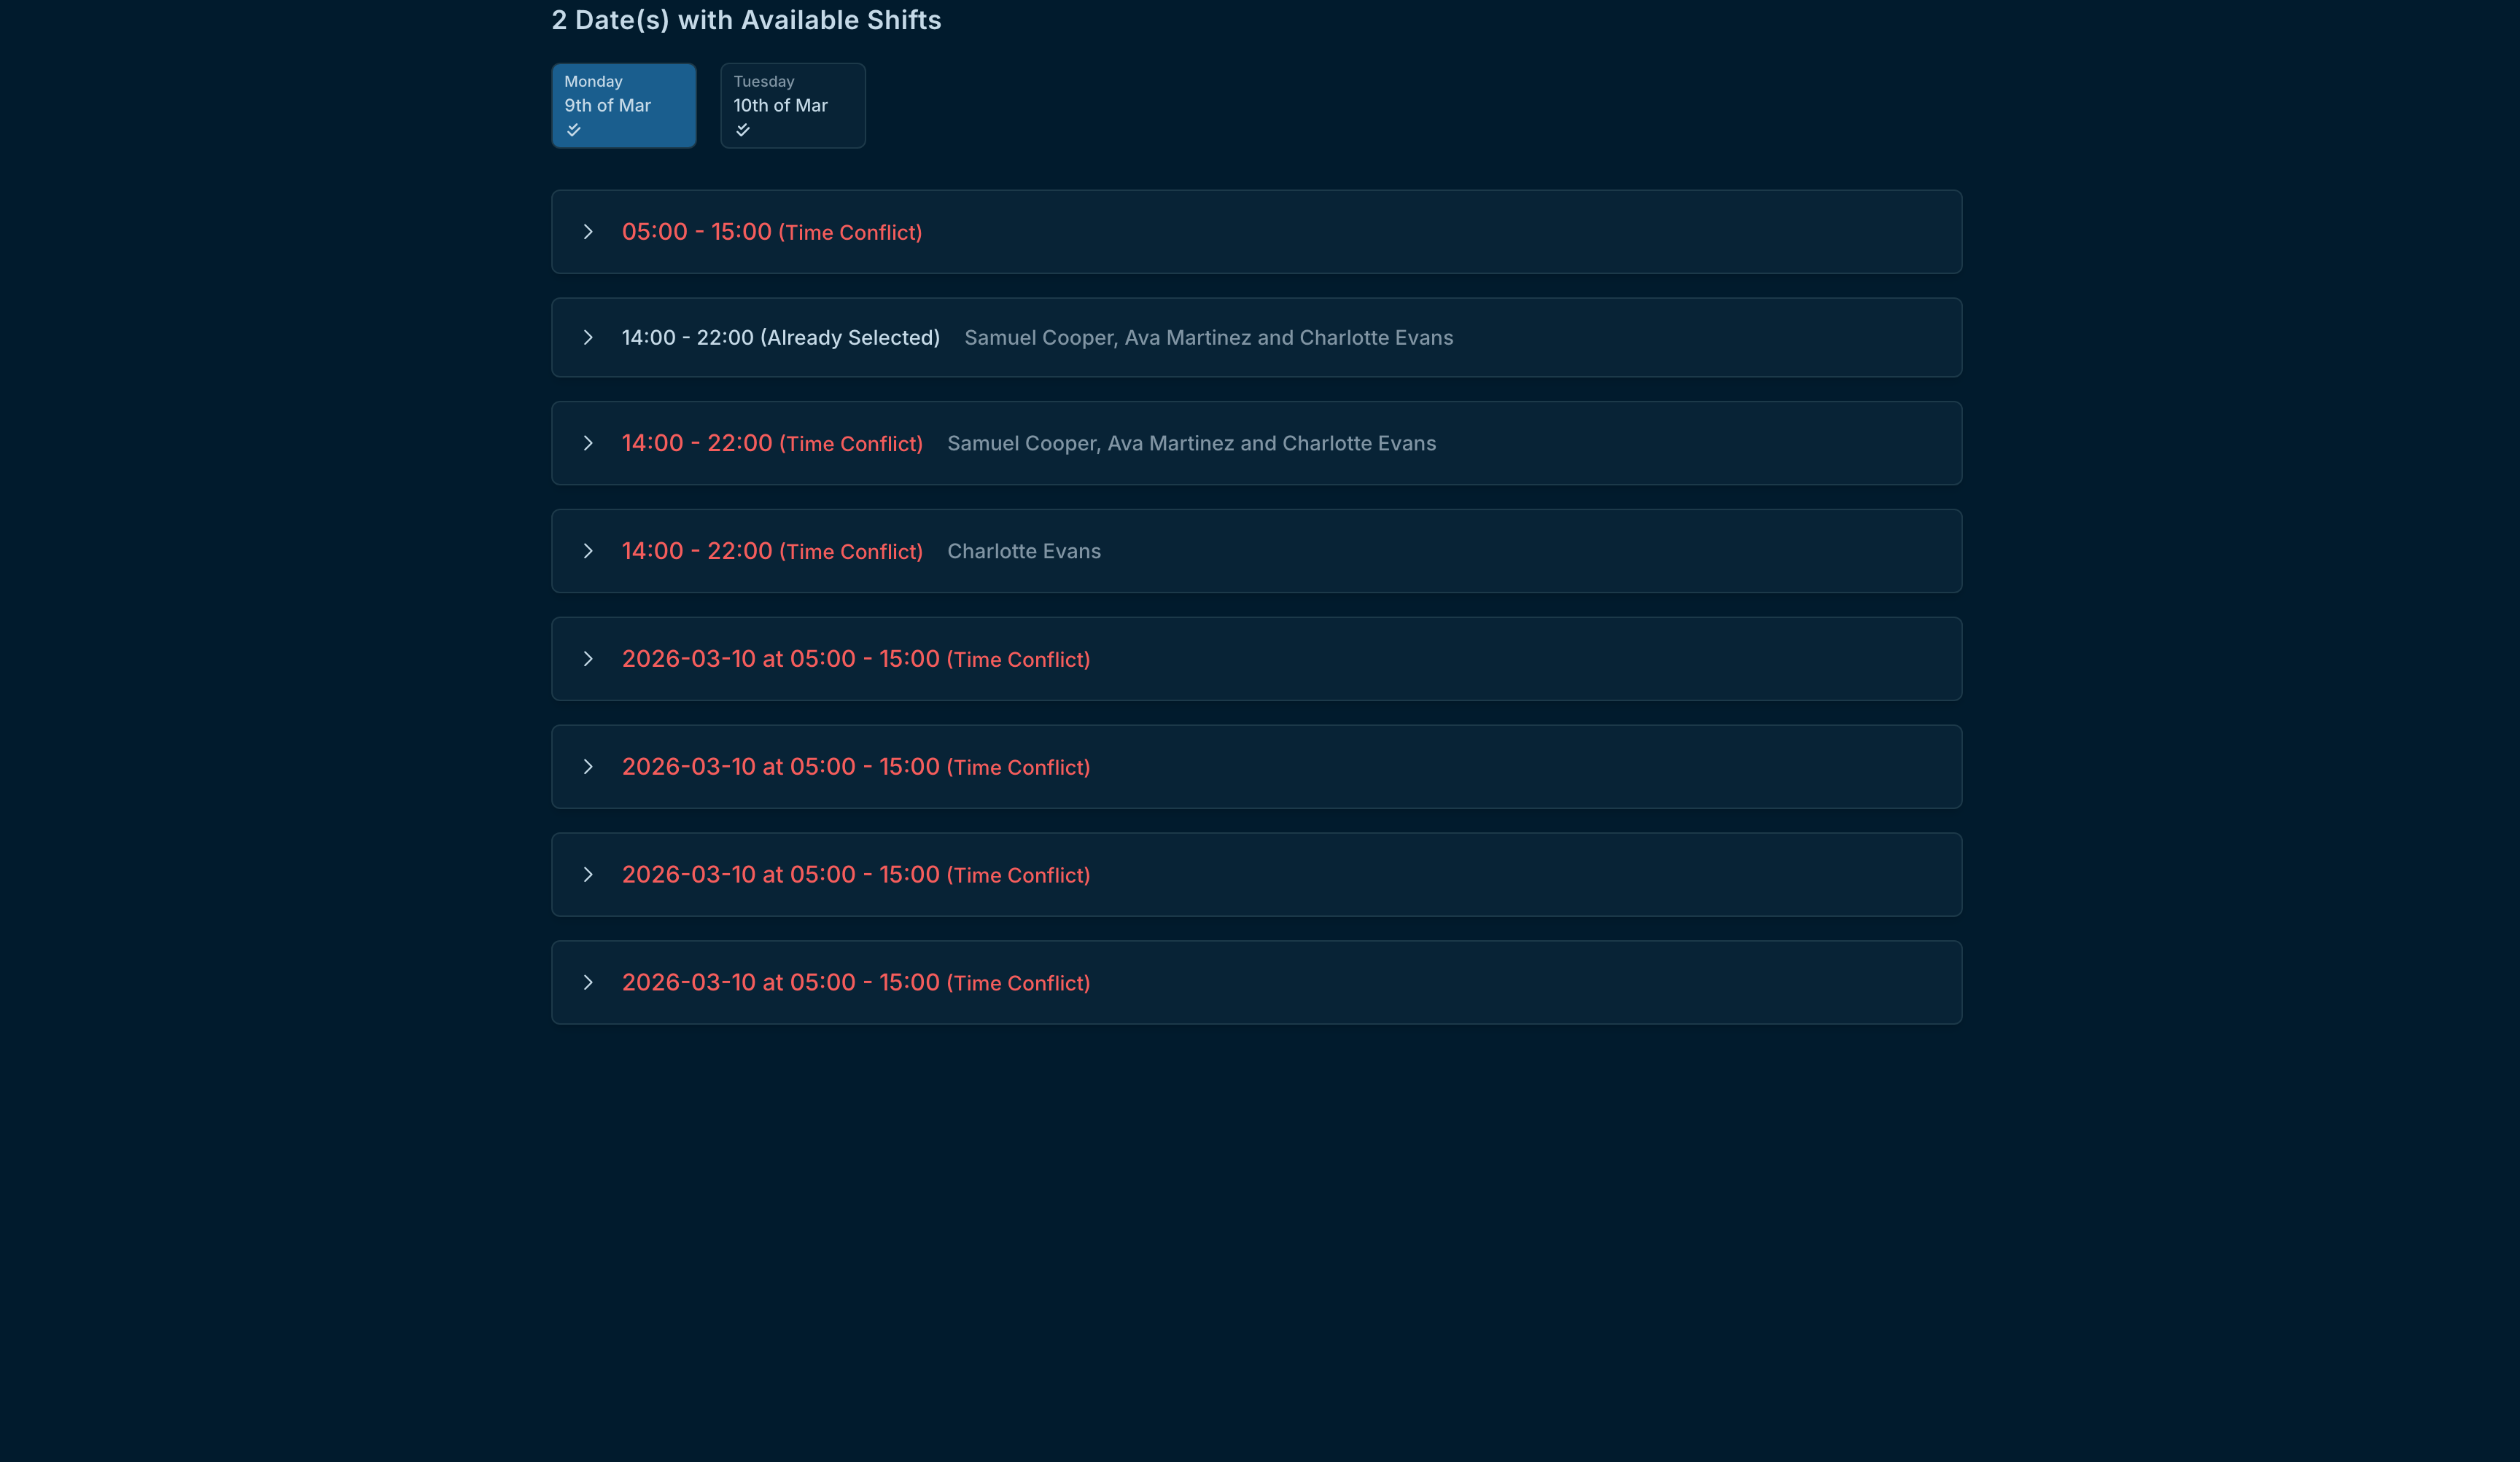Click staff names on Already Selected shift row
This screenshot has height=1462, width=2520.
click(x=1208, y=337)
